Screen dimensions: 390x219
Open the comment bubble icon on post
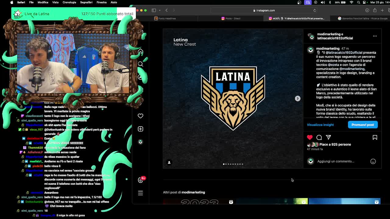point(319,137)
